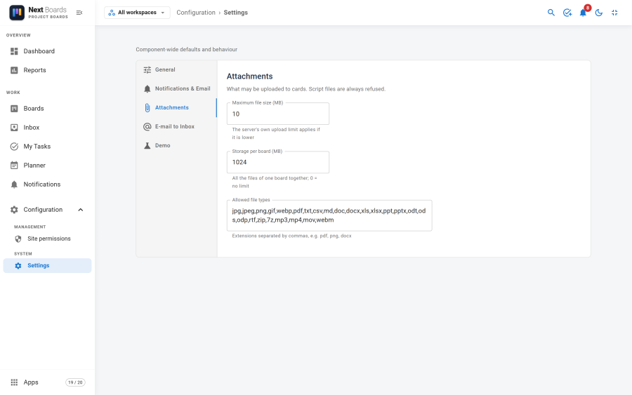632x395 pixels.
Task: Click the Reports chart icon
Action: point(14,70)
